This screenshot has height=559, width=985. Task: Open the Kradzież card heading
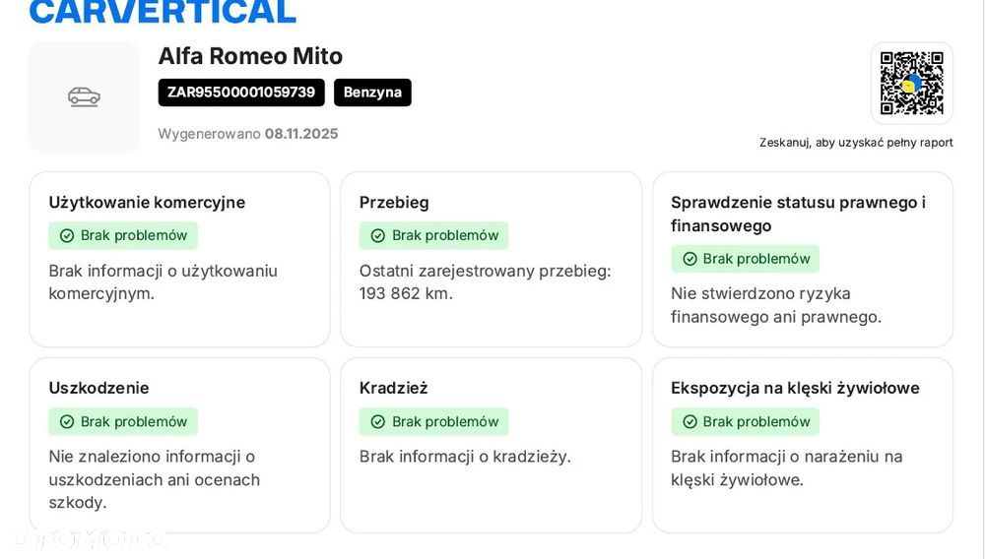pos(393,388)
